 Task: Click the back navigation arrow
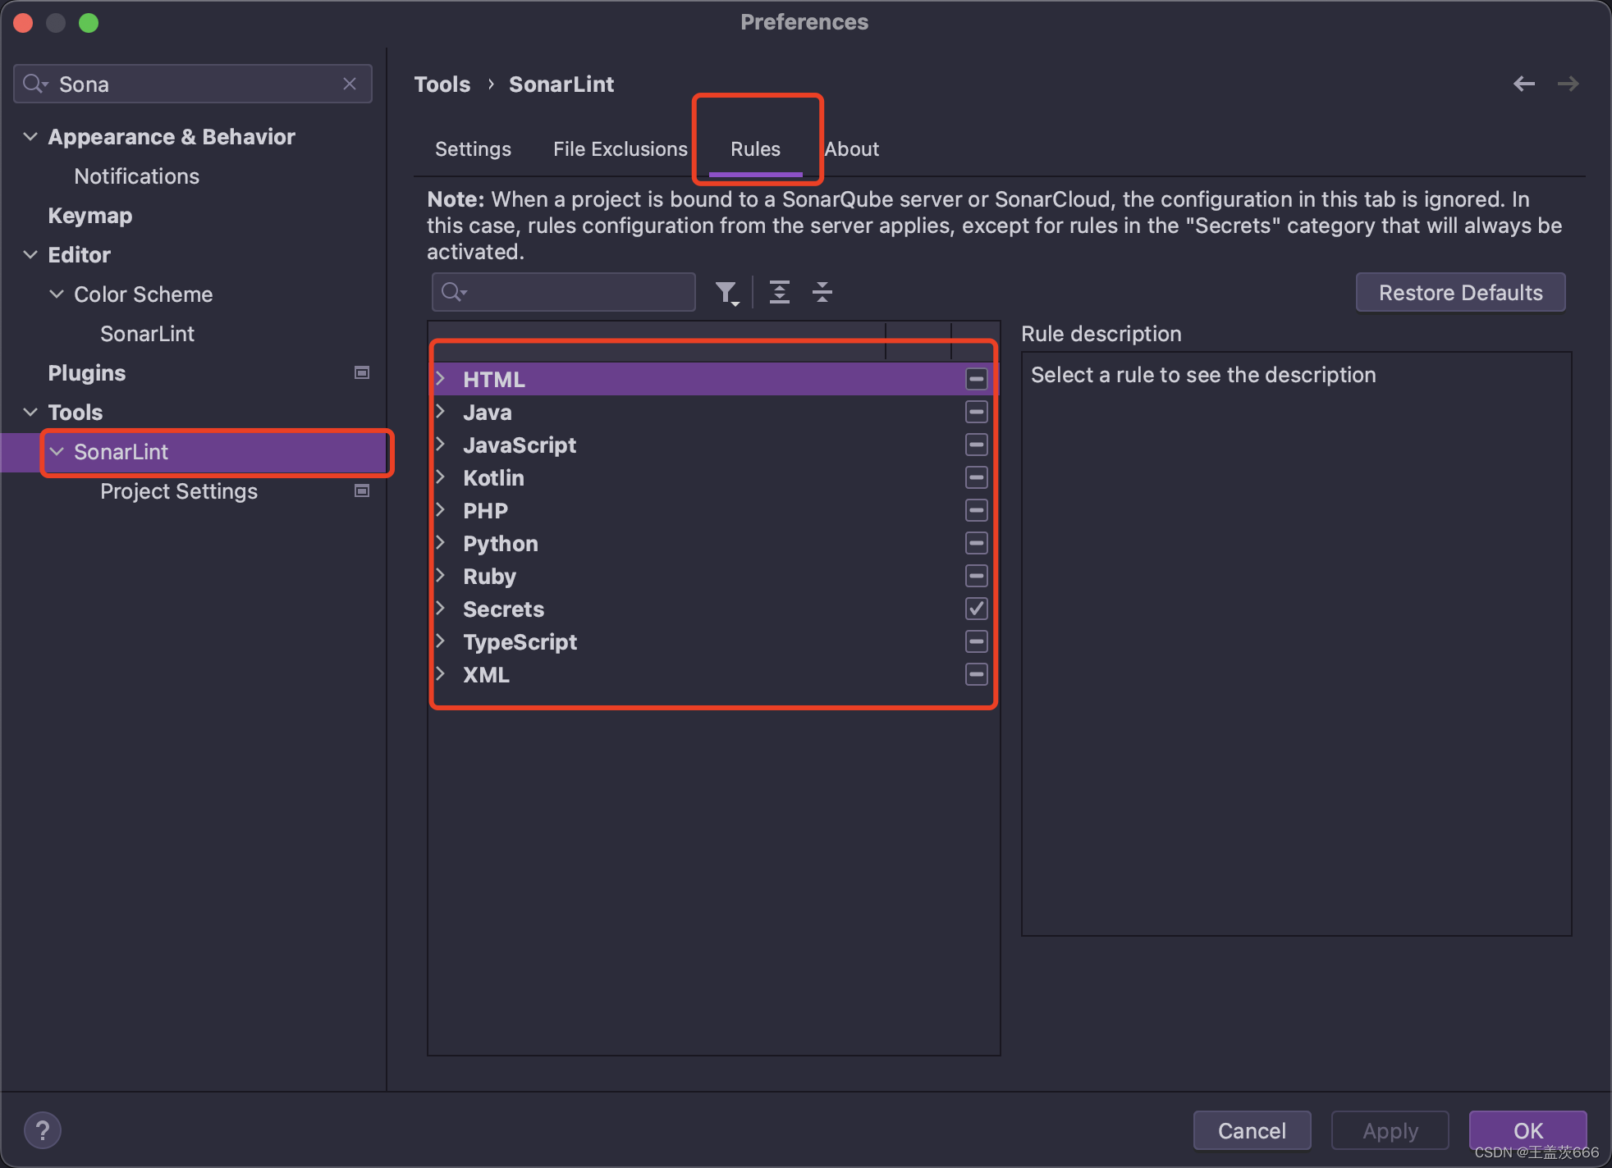(x=1524, y=84)
